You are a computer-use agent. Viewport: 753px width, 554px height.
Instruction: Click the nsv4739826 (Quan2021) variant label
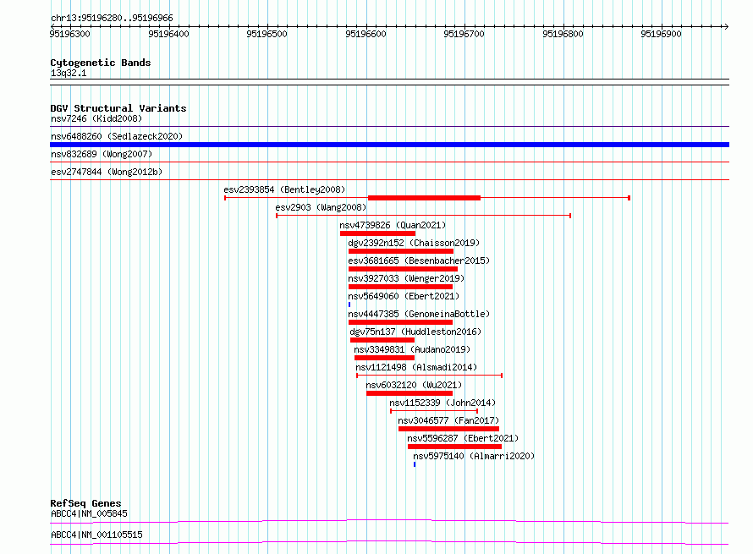[x=393, y=225]
